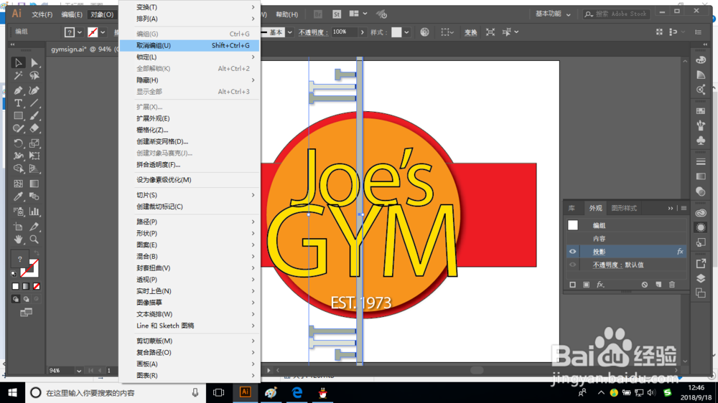718x403 pixels.
Task: Click the 搜索 Adobe Stock search field
Action: click(x=617, y=14)
